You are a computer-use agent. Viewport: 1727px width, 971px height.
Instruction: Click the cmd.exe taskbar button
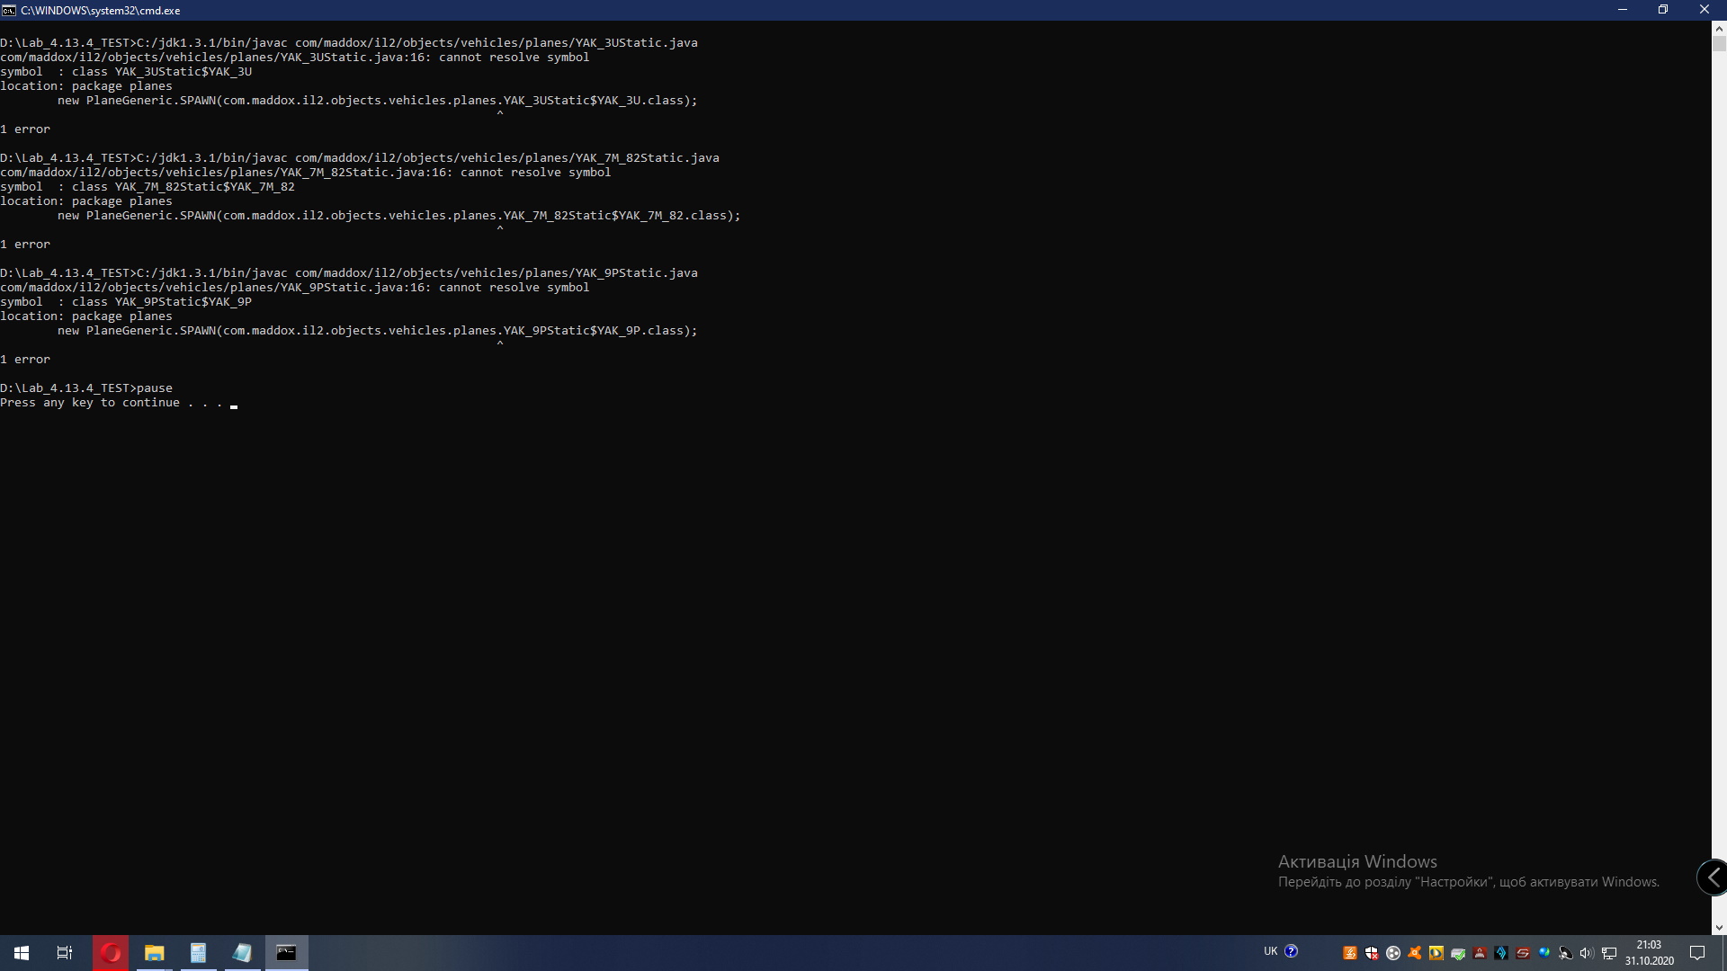tap(286, 953)
